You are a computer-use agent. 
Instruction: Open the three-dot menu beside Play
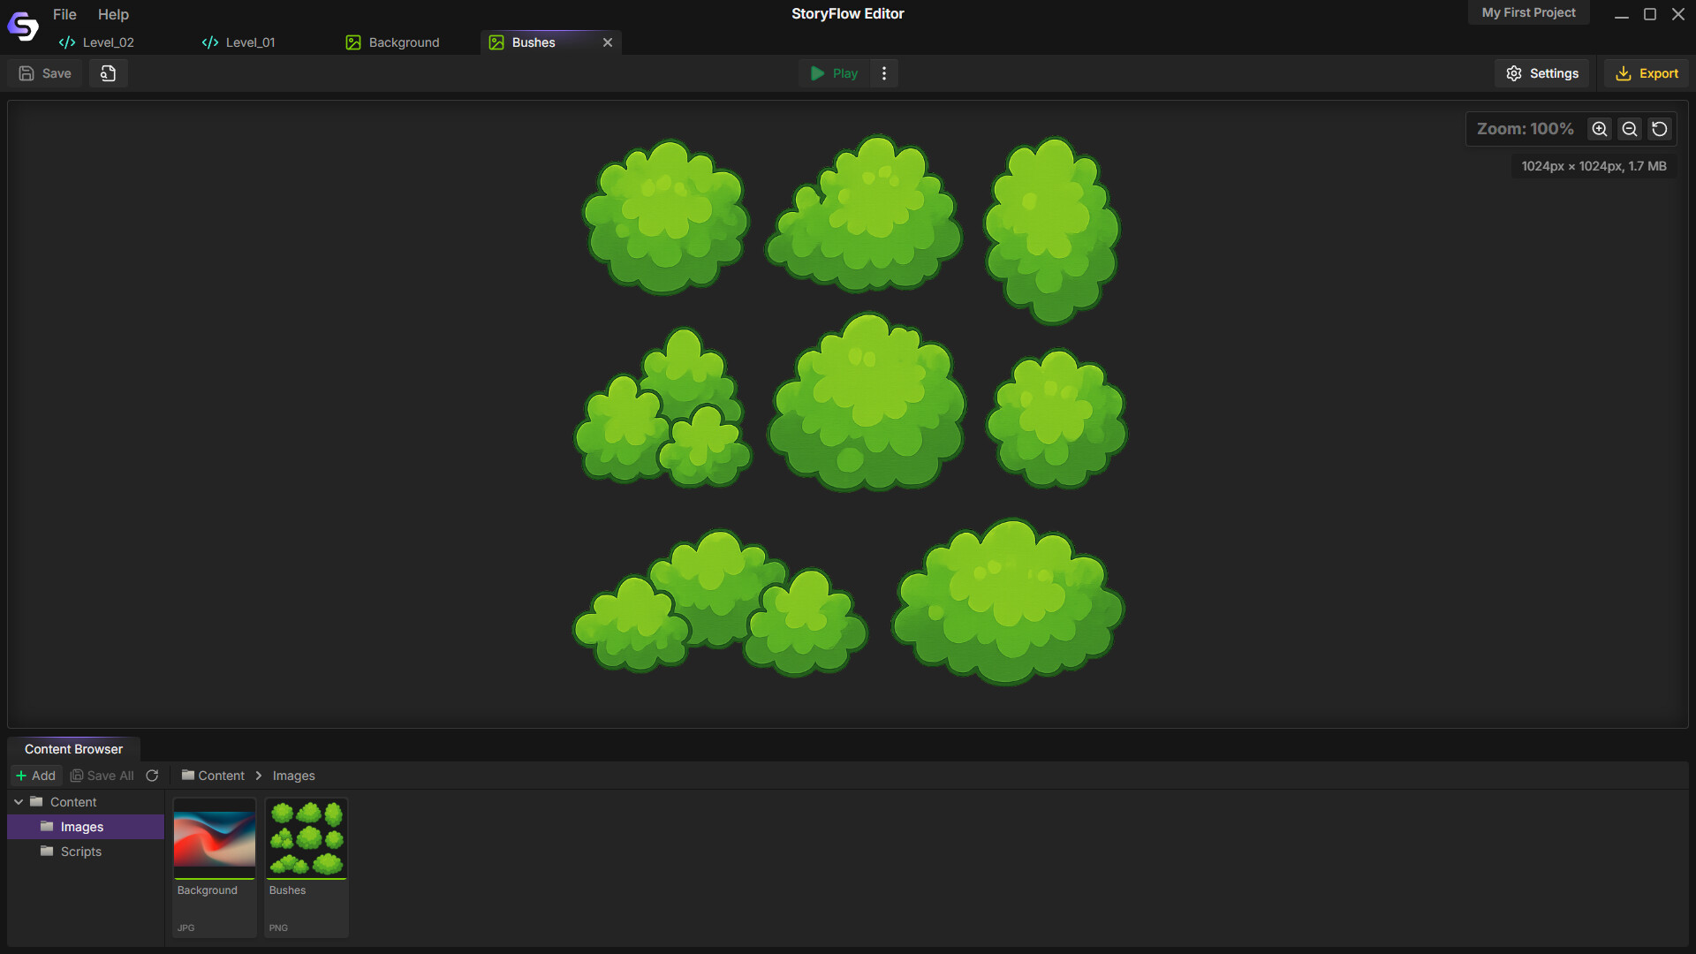[x=884, y=73]
